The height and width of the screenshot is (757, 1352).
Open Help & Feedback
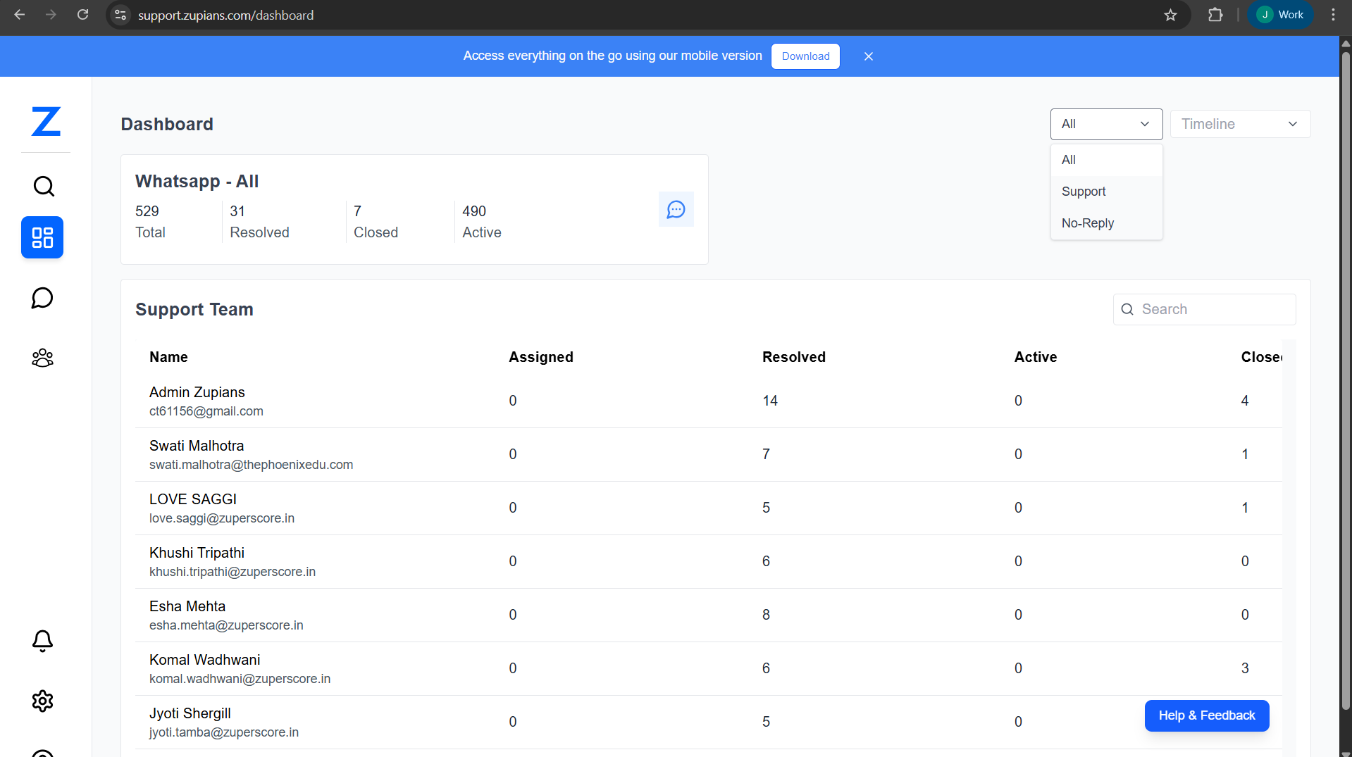(1206, 715)
